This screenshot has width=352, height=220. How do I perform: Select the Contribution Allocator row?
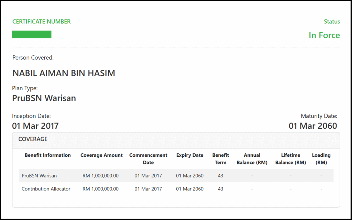(46, 189)
